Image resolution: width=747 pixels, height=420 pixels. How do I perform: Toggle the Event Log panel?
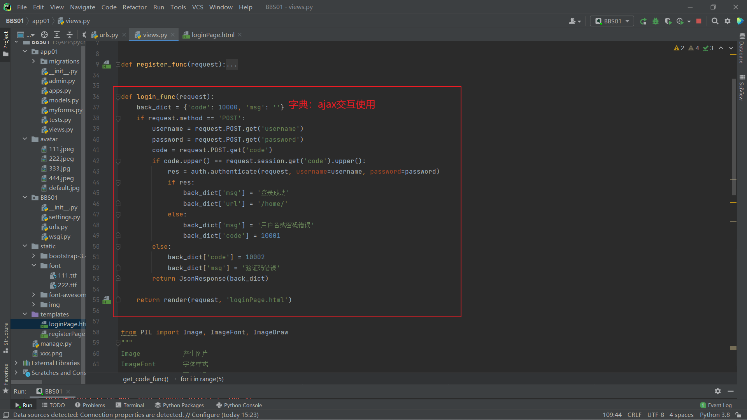point(716,405)
